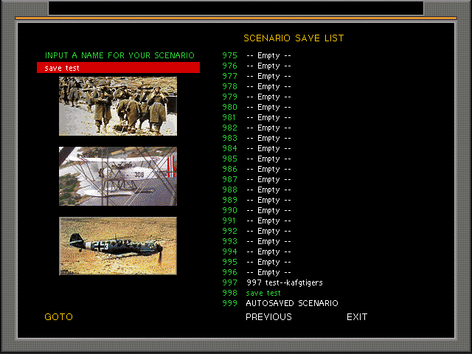This screenshot has width=472, height=354.
Task: Click the EXIT button
Action: click(x=357, y=317)
